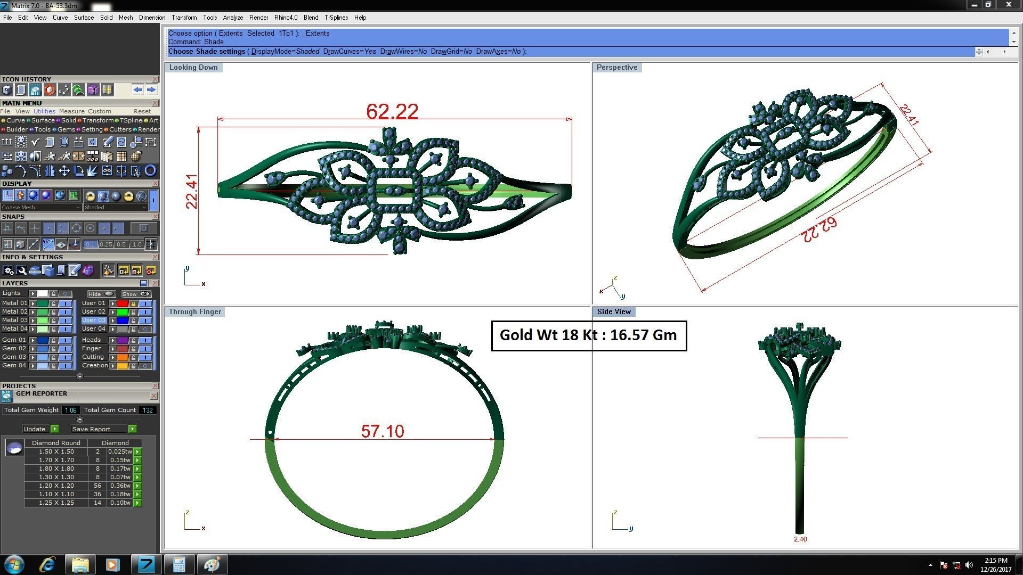Screen dimensions: 1023x575
Task: Click in the command prompt Shade settings line
Action: tap(570, 52)
